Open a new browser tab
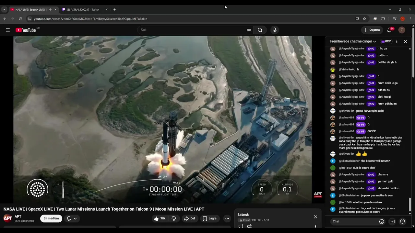Viewport: 415px width, 233px height. tap(114, 10)
